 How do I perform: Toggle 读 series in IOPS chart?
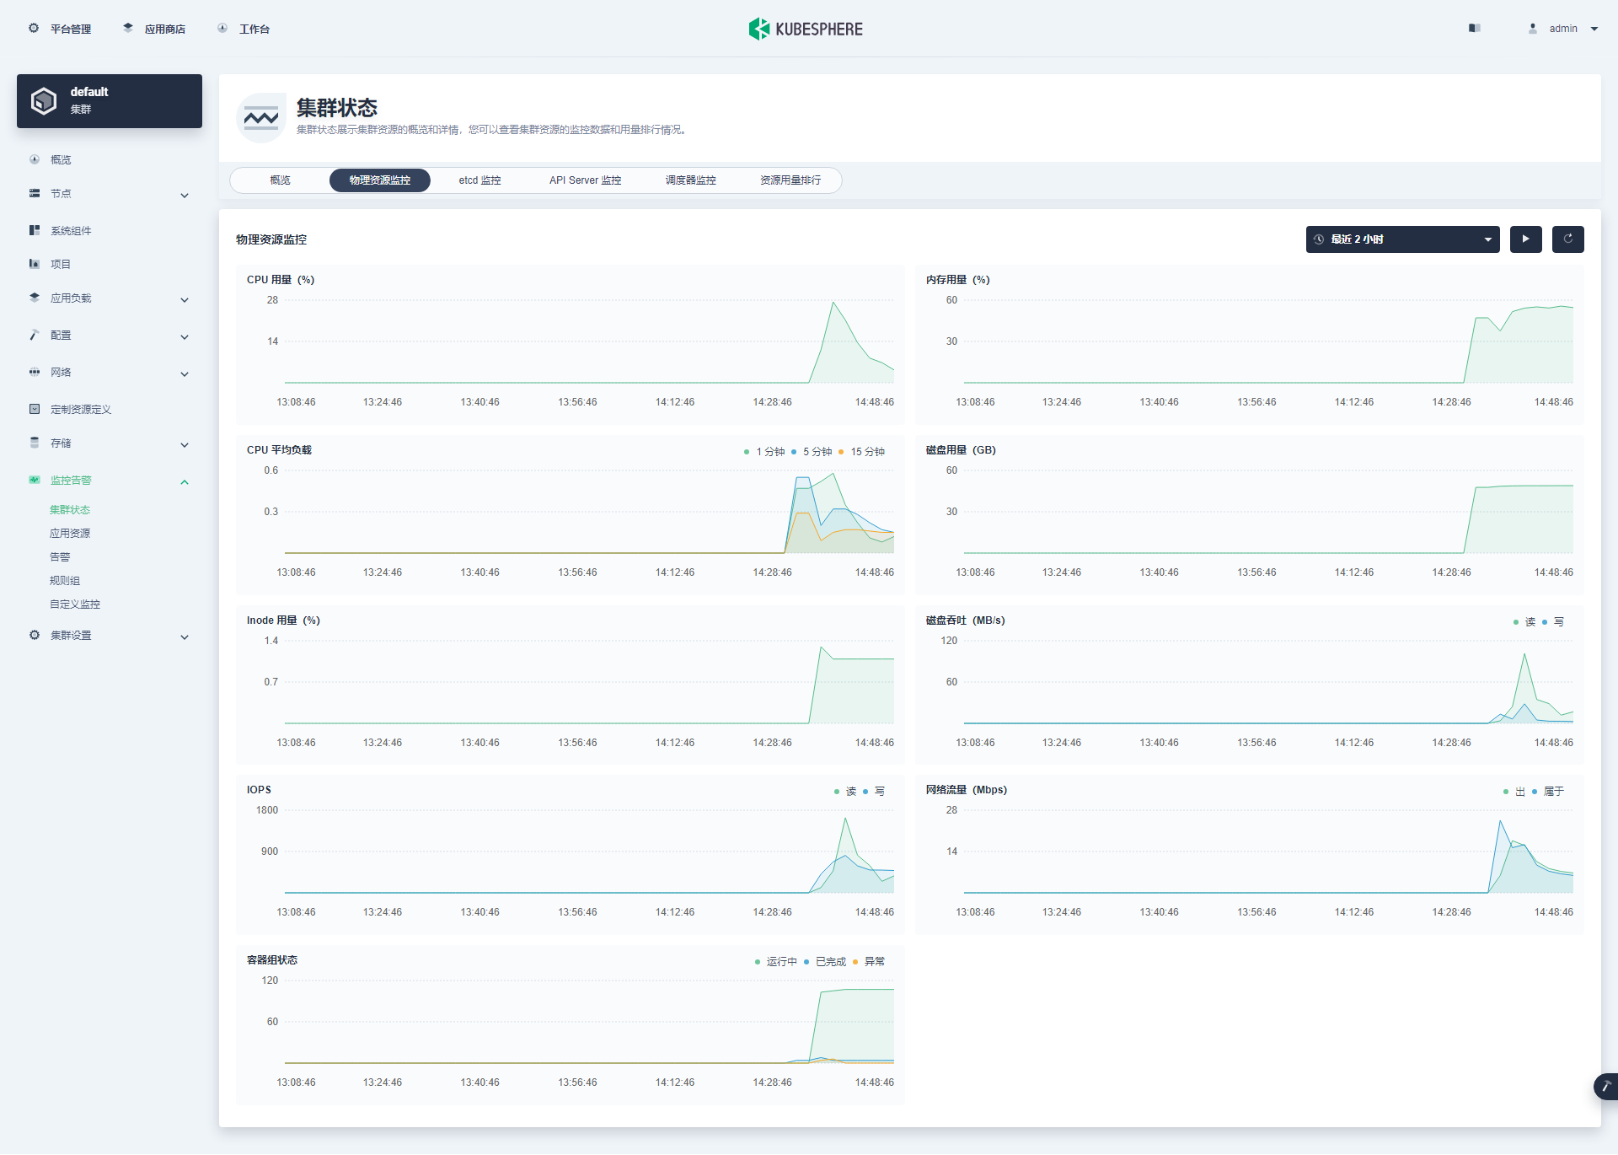point(845,792)
